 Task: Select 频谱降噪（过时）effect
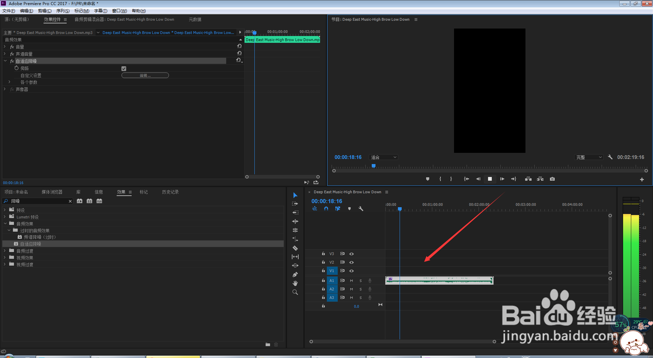pos(40,237)
